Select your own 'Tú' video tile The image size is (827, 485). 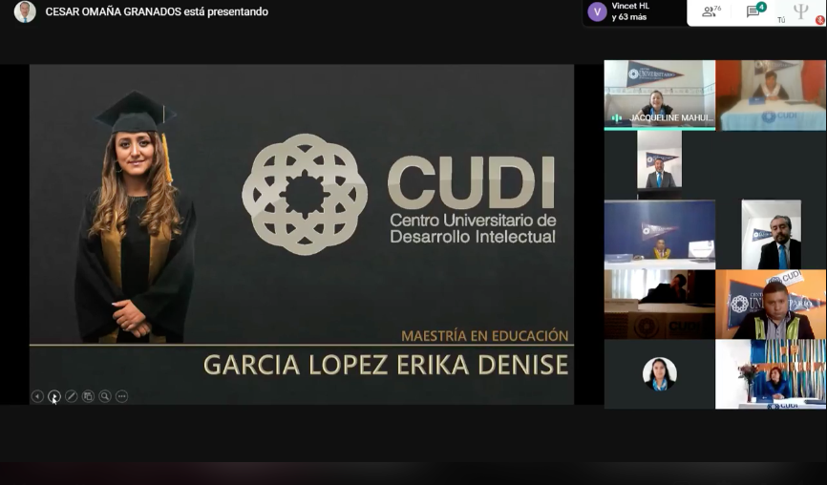click(800, 12)
